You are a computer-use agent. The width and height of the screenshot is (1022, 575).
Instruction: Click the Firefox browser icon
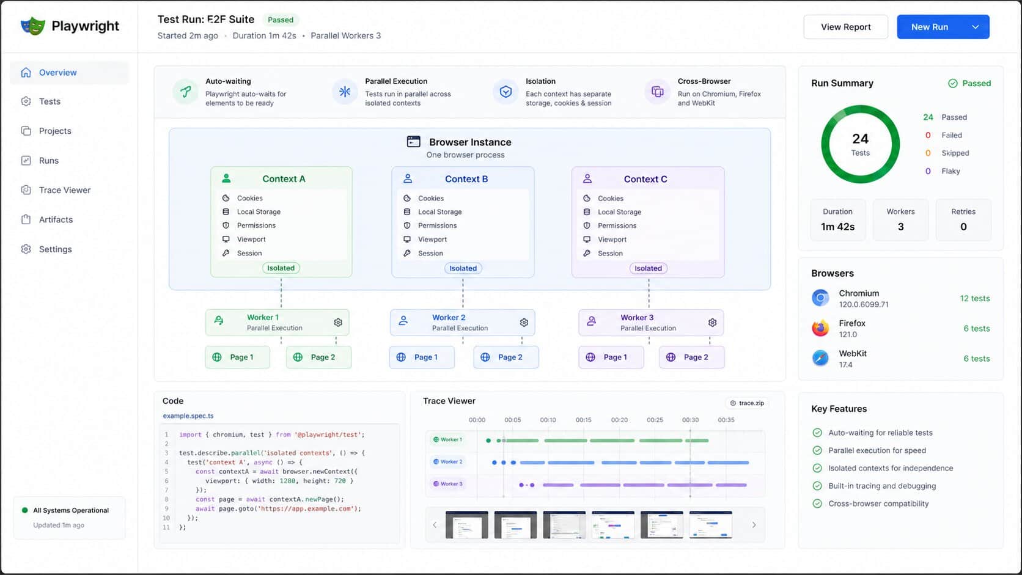[x=820, y=328]
